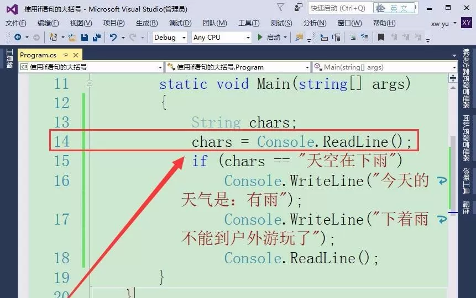Click the toolbar icon left of the member list icon
This screenshot has width=476, height=298.
click(324, 38)
